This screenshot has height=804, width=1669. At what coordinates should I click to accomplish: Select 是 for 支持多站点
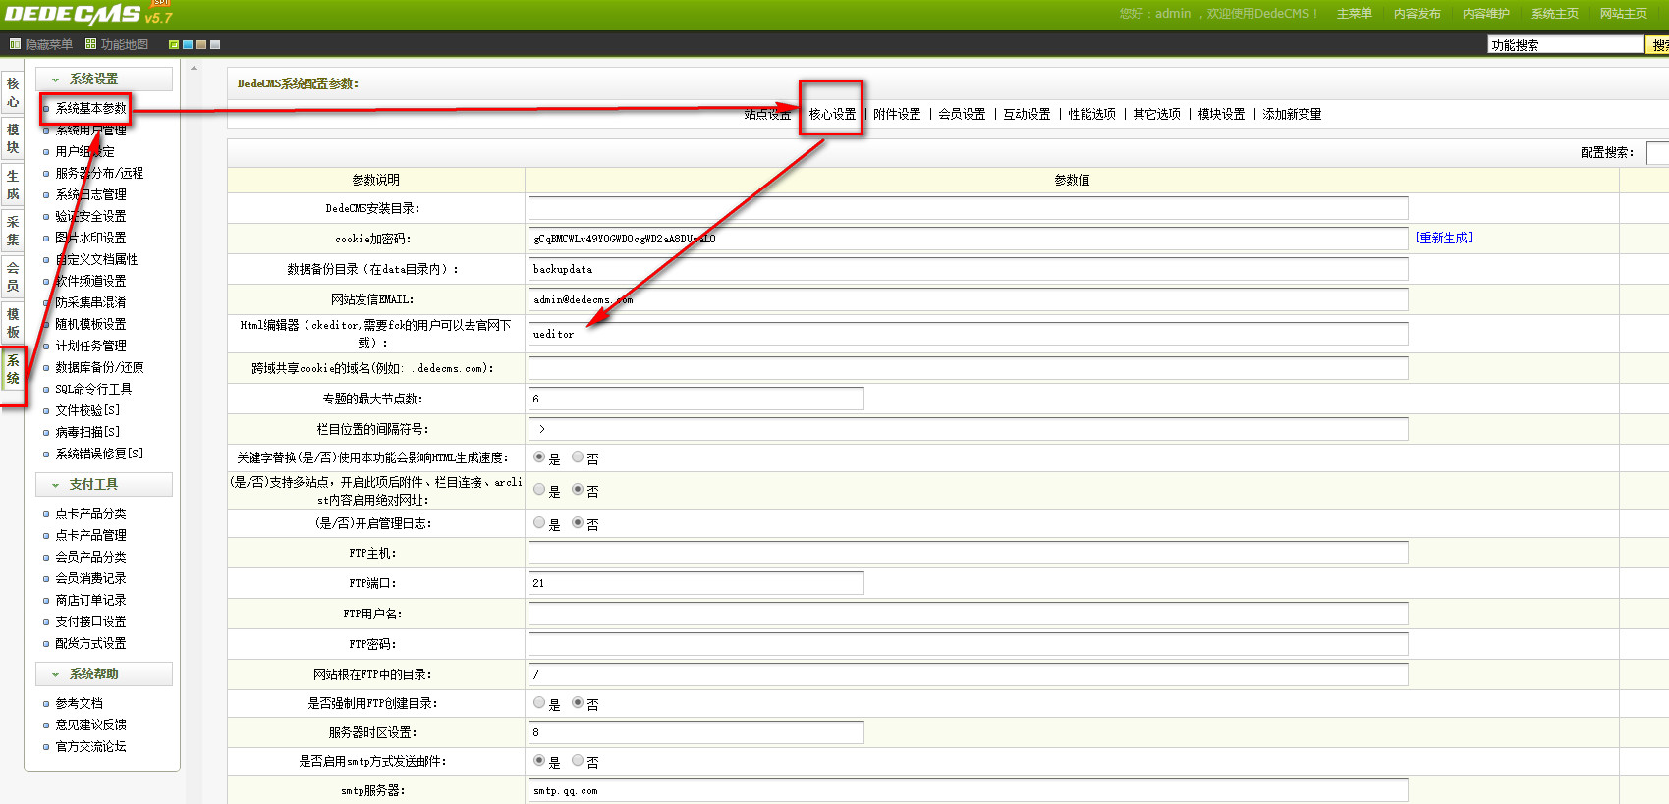539,490
